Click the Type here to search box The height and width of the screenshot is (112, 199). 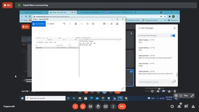pos(45,98)
